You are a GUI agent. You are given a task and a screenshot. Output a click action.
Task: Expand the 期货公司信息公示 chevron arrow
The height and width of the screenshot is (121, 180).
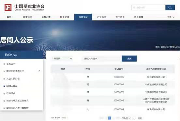click(39, 71)
